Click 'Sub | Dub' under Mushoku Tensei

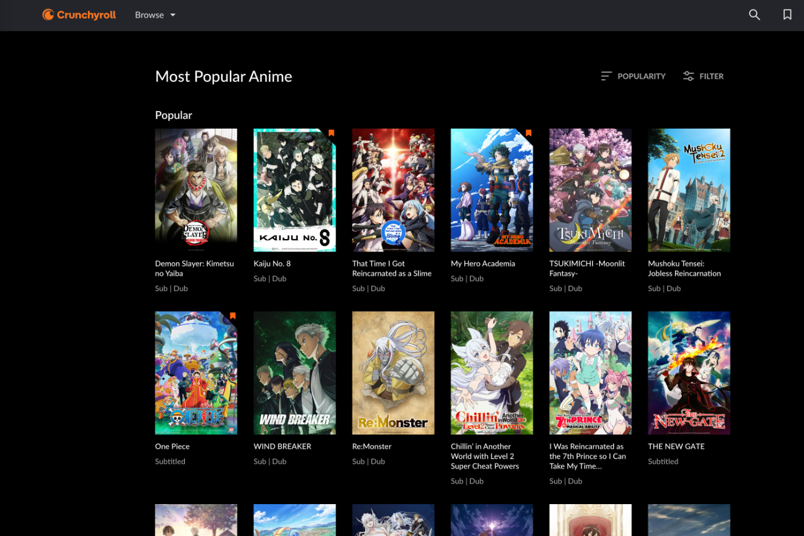[x=665, y=289]
